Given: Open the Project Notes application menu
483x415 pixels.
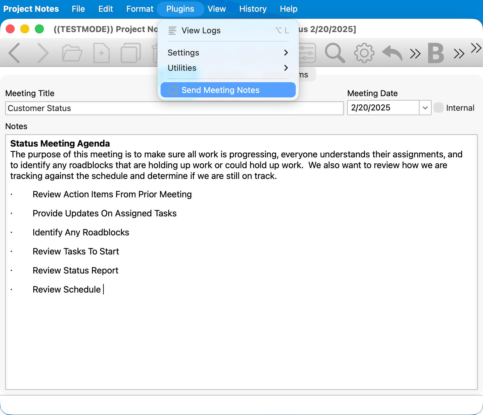Looking at the screenshot, I should (x=31, y=9).
